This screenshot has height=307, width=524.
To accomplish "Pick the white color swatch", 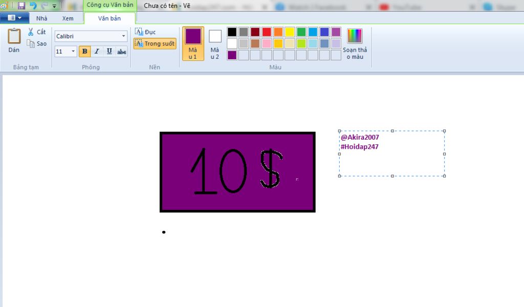I will [232, 43].
